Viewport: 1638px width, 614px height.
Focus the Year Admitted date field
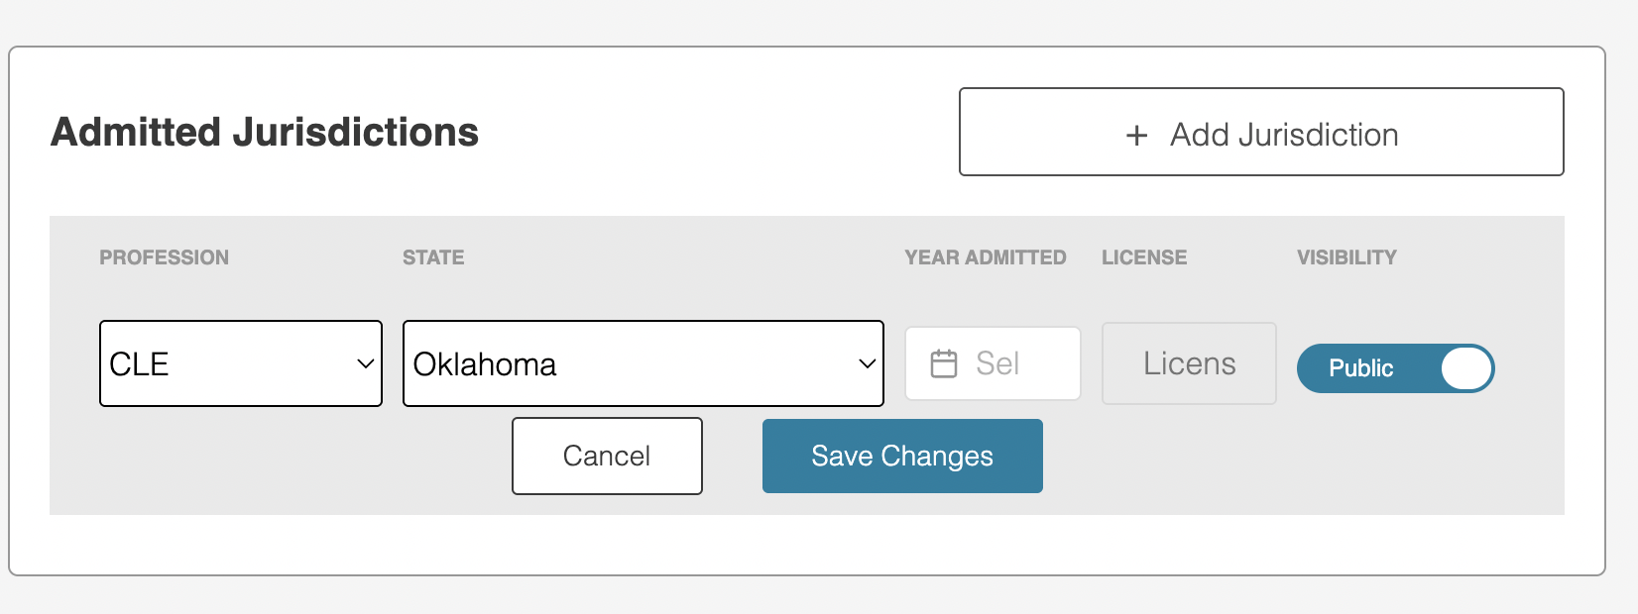pyautogui.click(x=993, y=363)
